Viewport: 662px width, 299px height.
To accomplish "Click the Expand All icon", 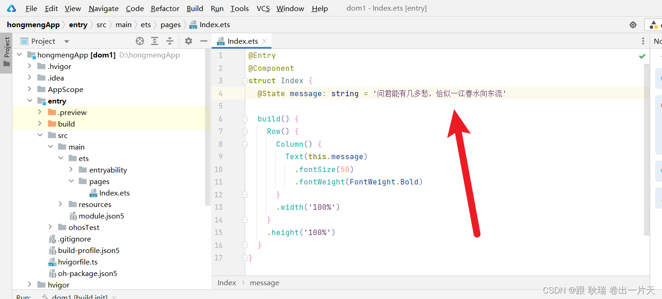I will click(155, 41).
